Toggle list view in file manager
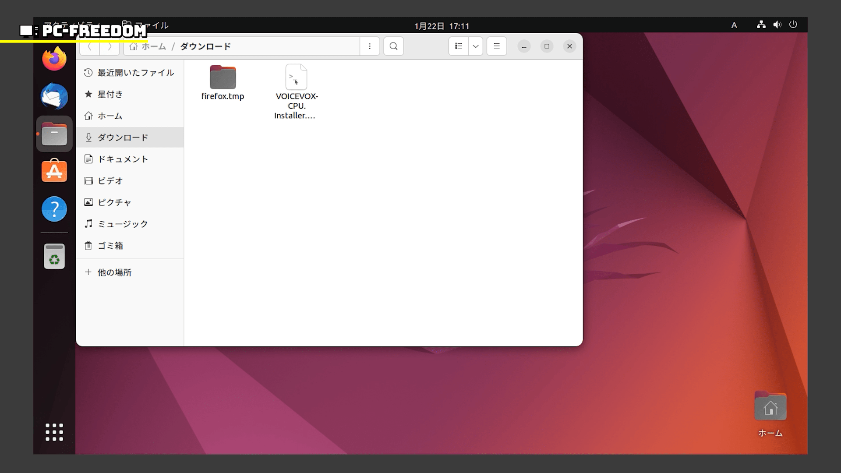This screenshot has width=841, height=473. (x=459, y=46)
